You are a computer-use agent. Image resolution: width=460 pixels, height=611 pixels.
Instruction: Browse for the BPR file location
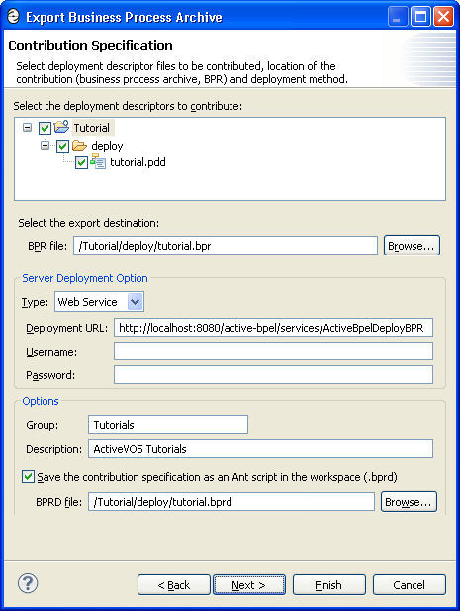point(412,246)
